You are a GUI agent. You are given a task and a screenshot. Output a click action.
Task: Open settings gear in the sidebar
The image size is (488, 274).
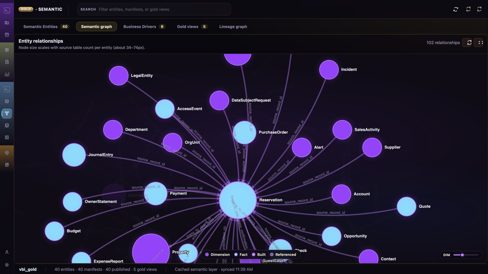coord(7,265)
